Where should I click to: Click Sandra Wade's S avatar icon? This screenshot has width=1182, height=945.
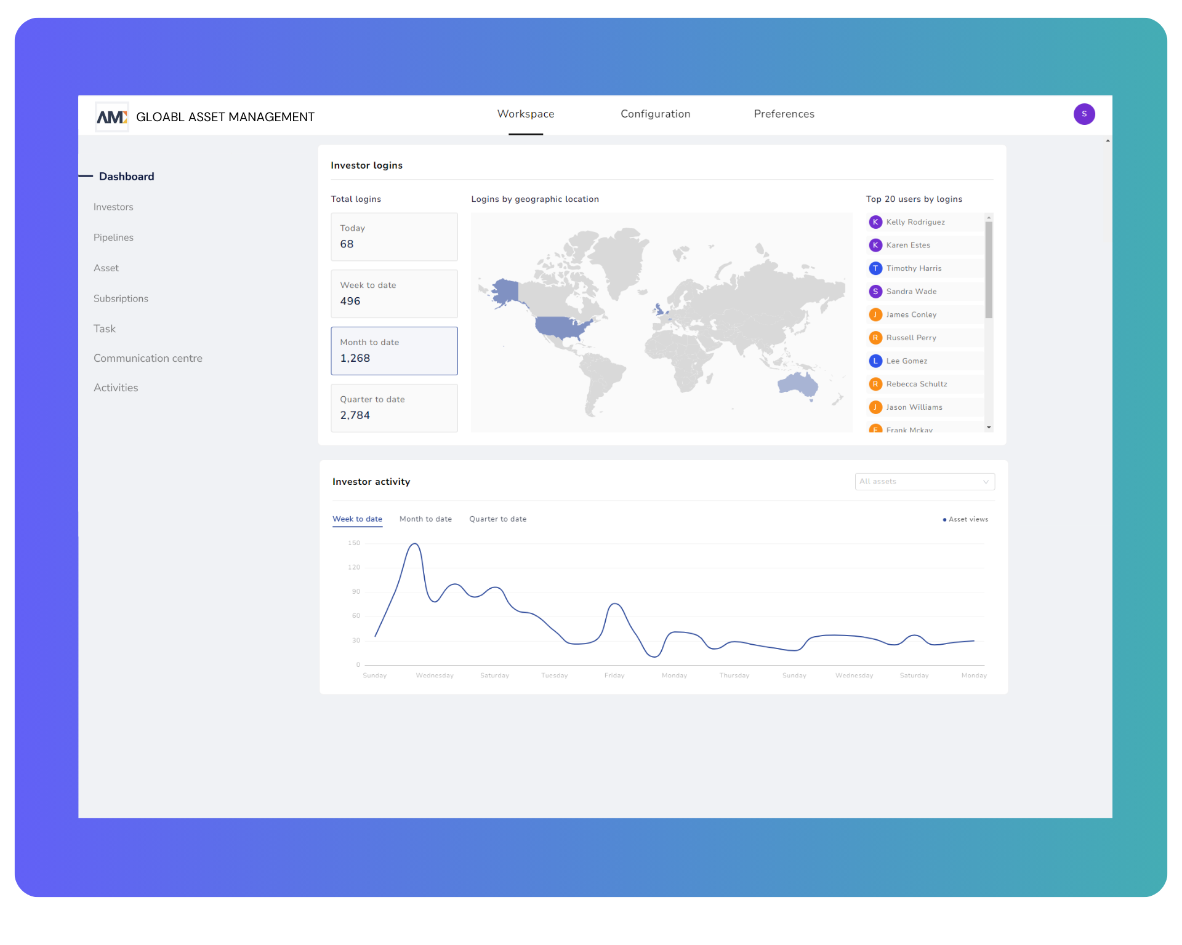click(875, 292)
